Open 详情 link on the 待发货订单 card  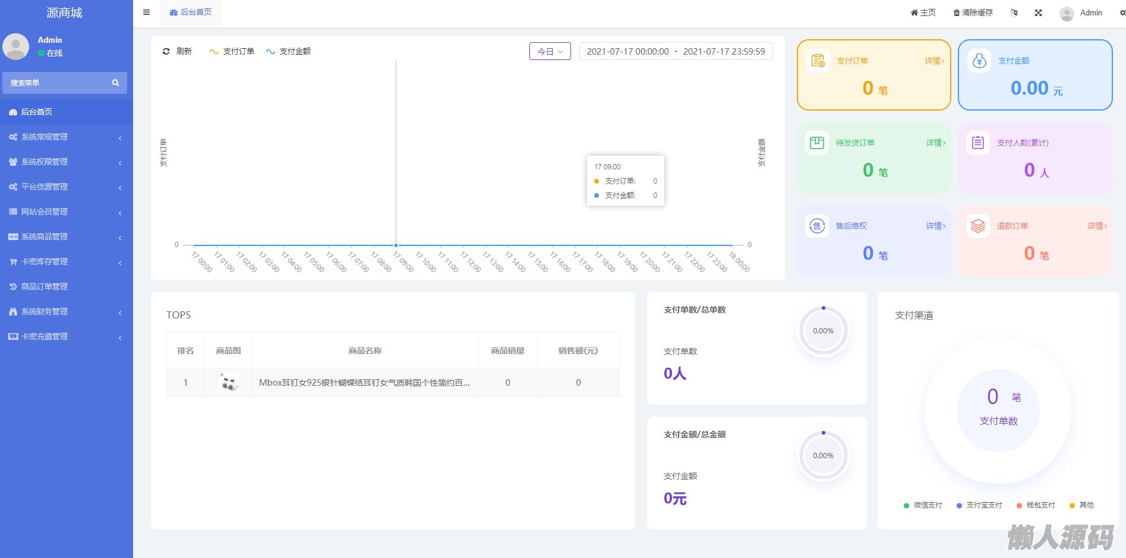tap(935, 143)
